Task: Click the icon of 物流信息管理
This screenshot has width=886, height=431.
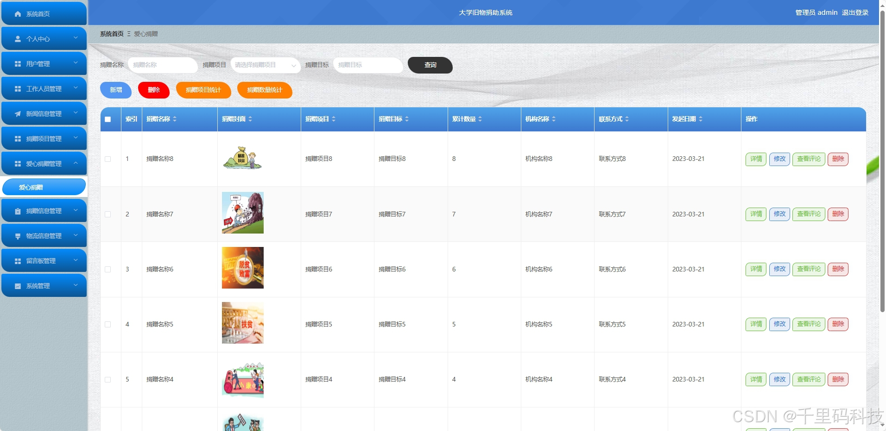Action: pyautogui.click(x=18, y=236)
